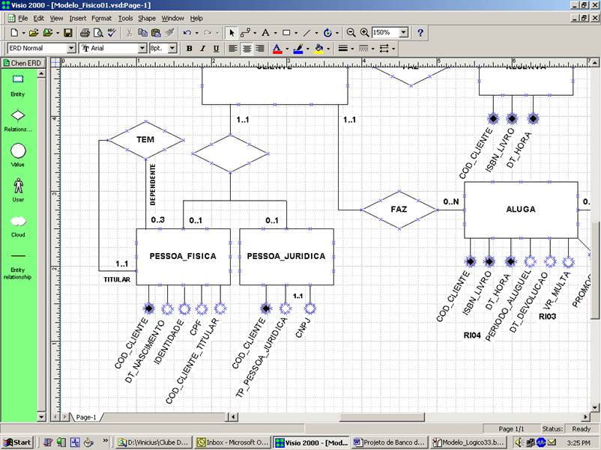Select the Pointer tool
Screen dimensions: 601x450
[232, 33]
